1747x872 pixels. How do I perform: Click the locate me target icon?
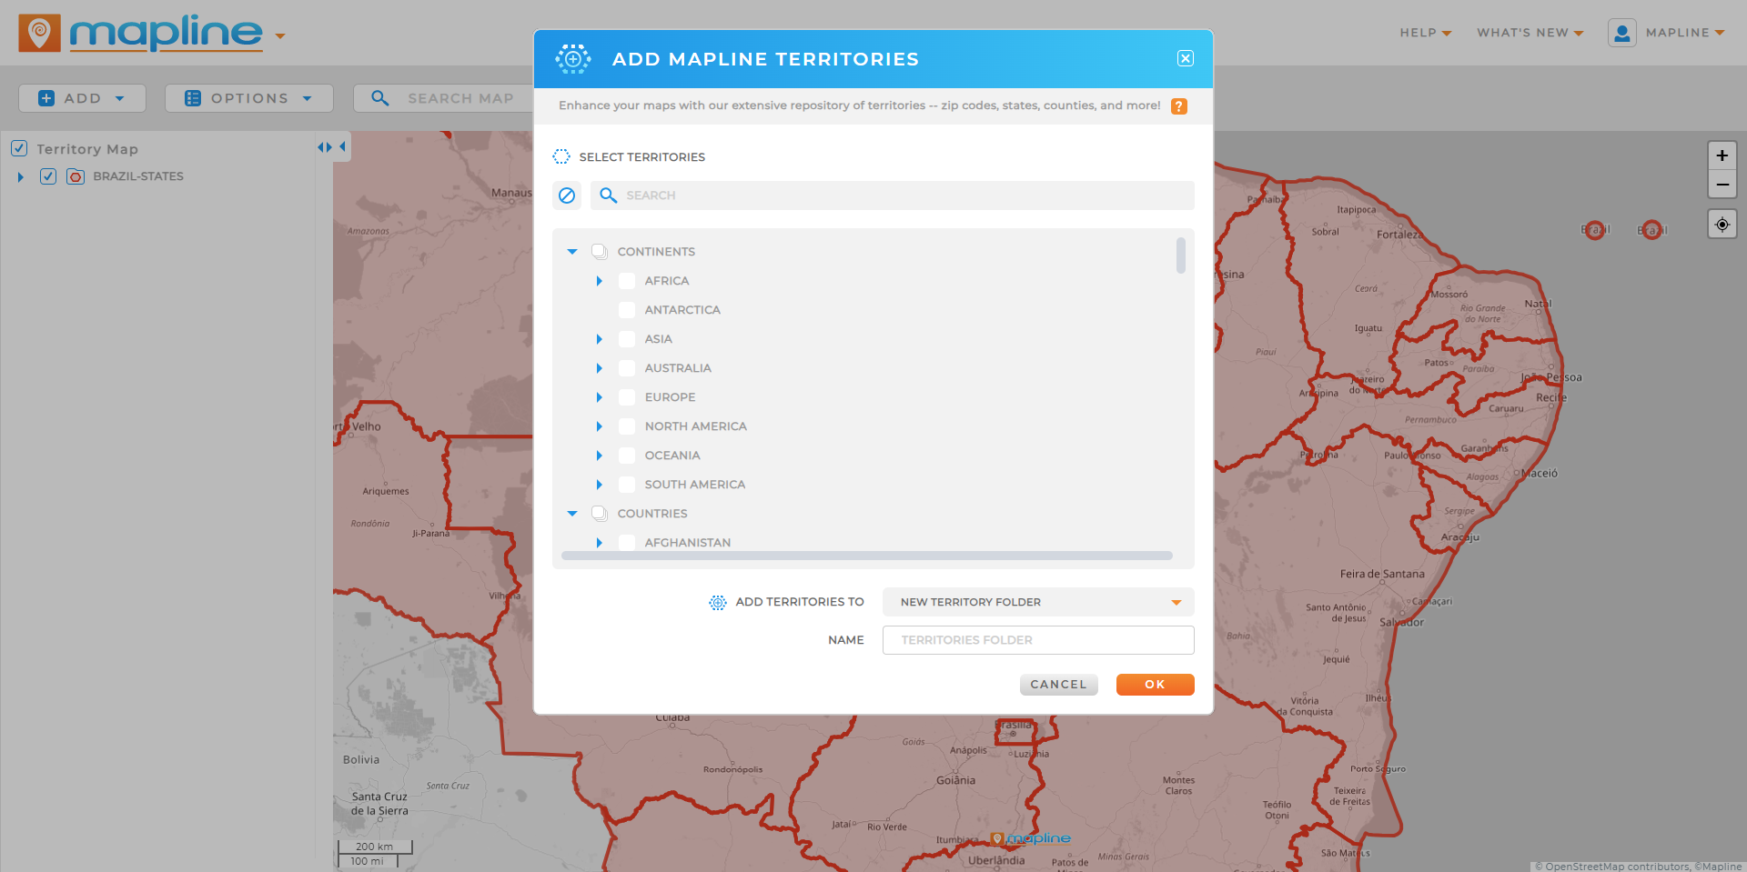pyautogui.click(x=1722, y=225)
